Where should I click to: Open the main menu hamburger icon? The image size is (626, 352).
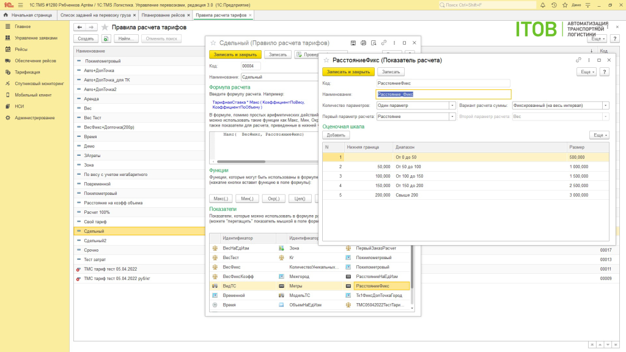pos(20,5)
